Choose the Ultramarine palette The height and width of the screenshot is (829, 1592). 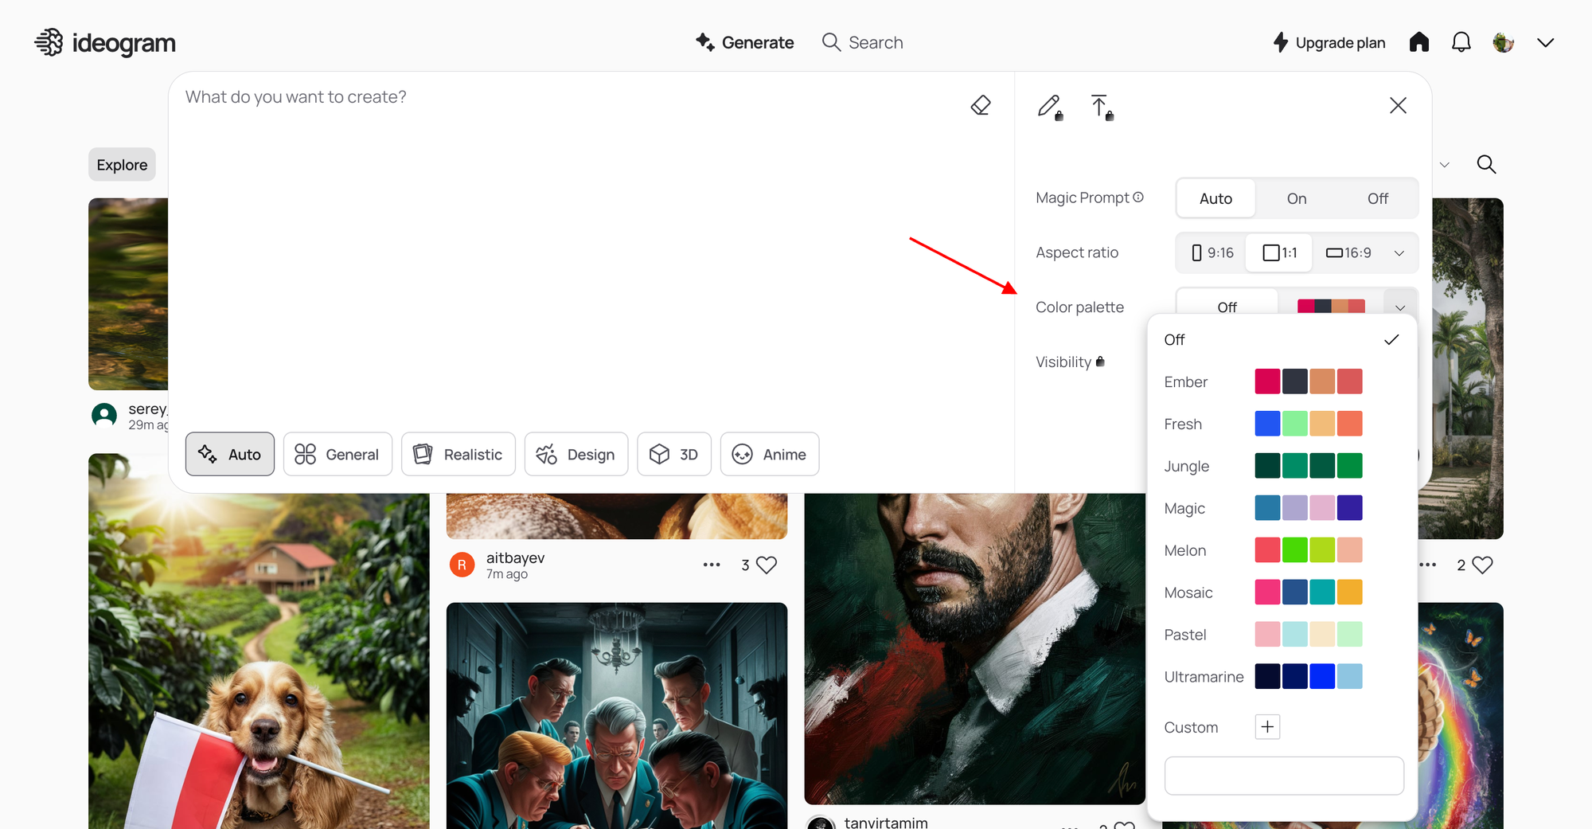click(x=1282, y=678)
